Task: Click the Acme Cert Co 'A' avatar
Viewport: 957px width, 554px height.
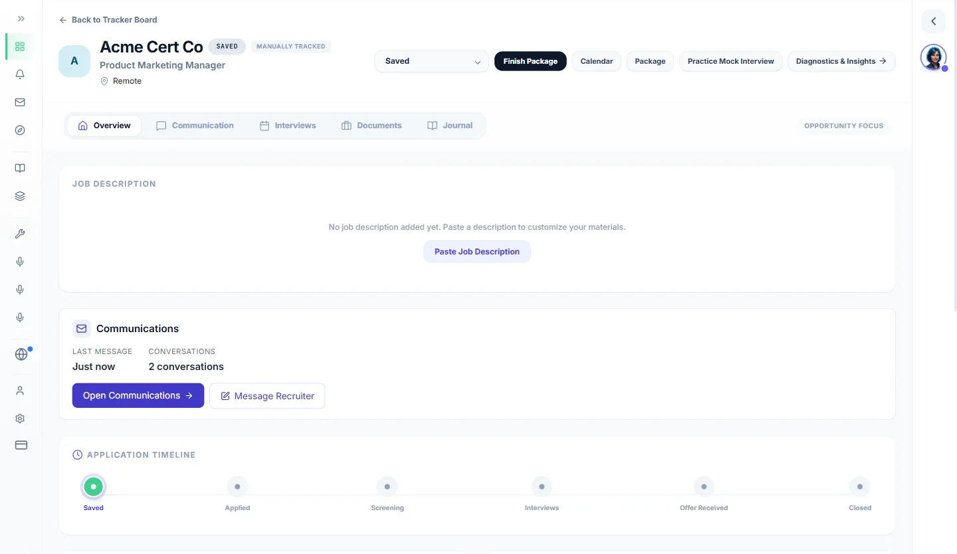Action: [x=74, y=61]
